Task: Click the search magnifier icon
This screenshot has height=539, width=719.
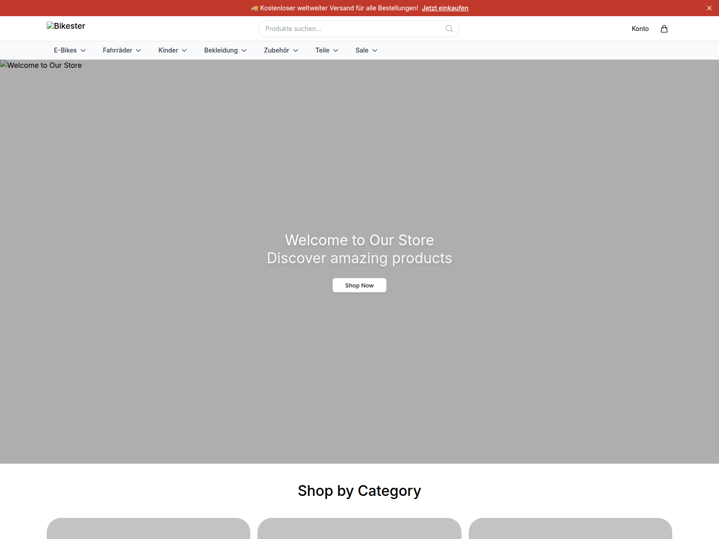Action: pos(449,29)
